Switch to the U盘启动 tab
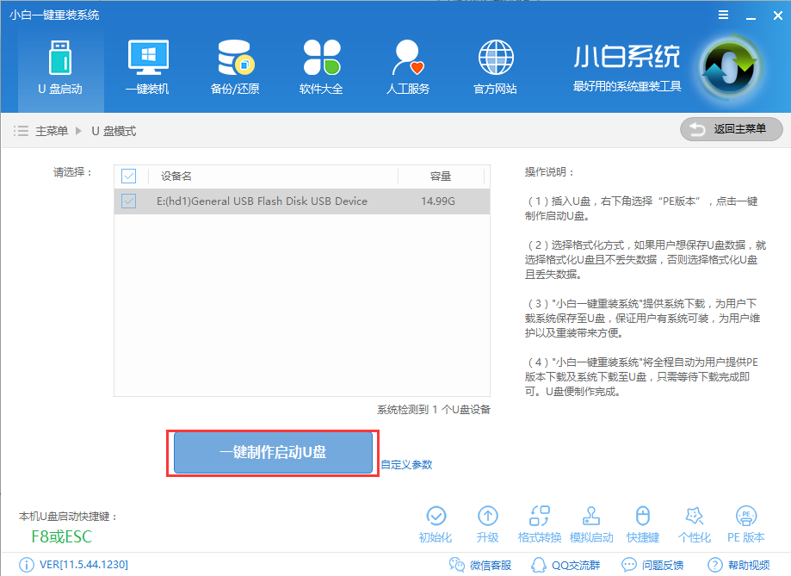Viewport: 791px width, 576px height. tap(60, 65)
